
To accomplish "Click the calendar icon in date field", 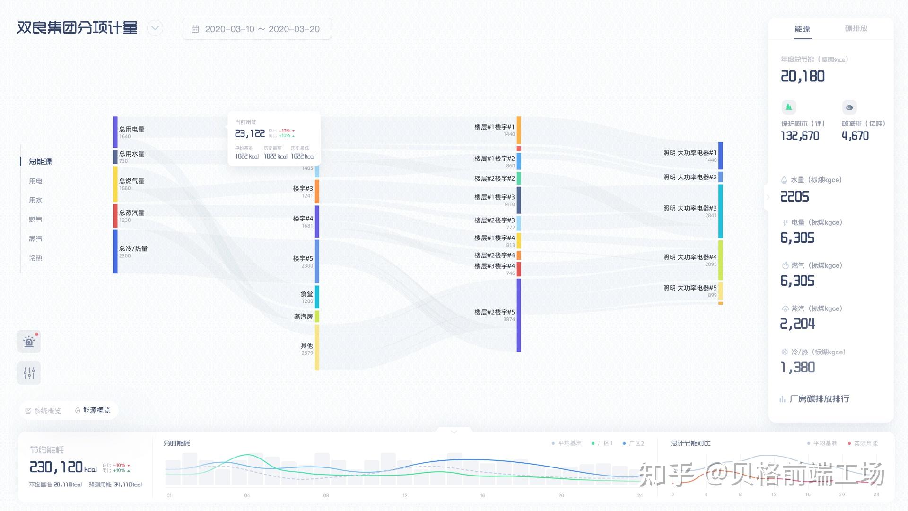I will [x=195, y=29].
